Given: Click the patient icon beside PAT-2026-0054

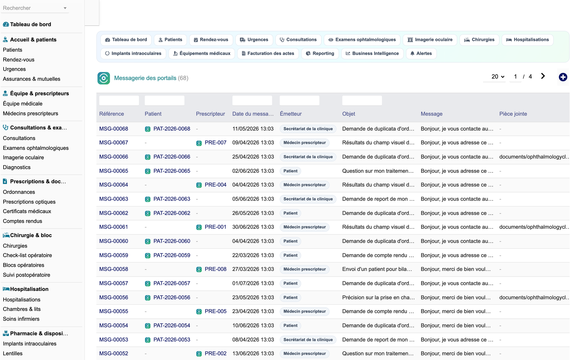Looking at the screenshot, I should (148, 326).
